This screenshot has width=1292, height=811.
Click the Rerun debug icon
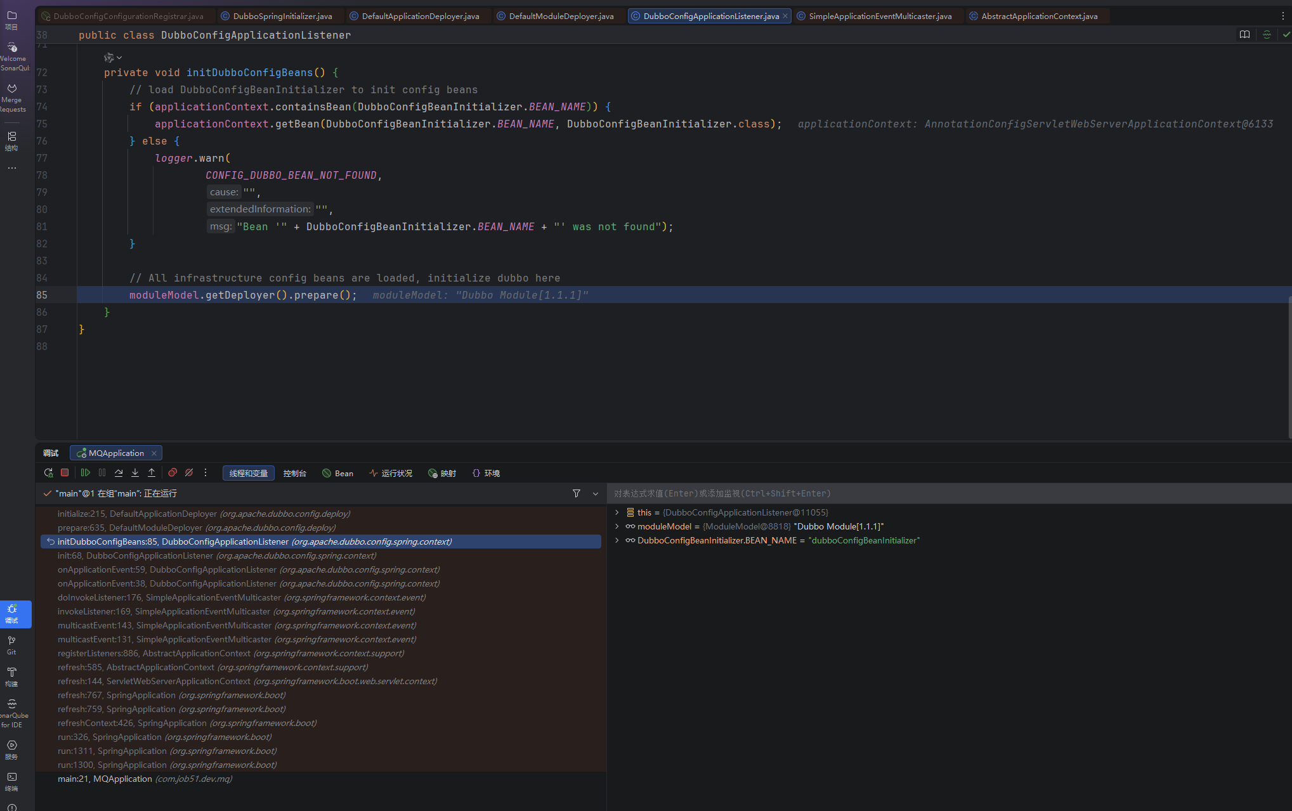click(48, 473)
